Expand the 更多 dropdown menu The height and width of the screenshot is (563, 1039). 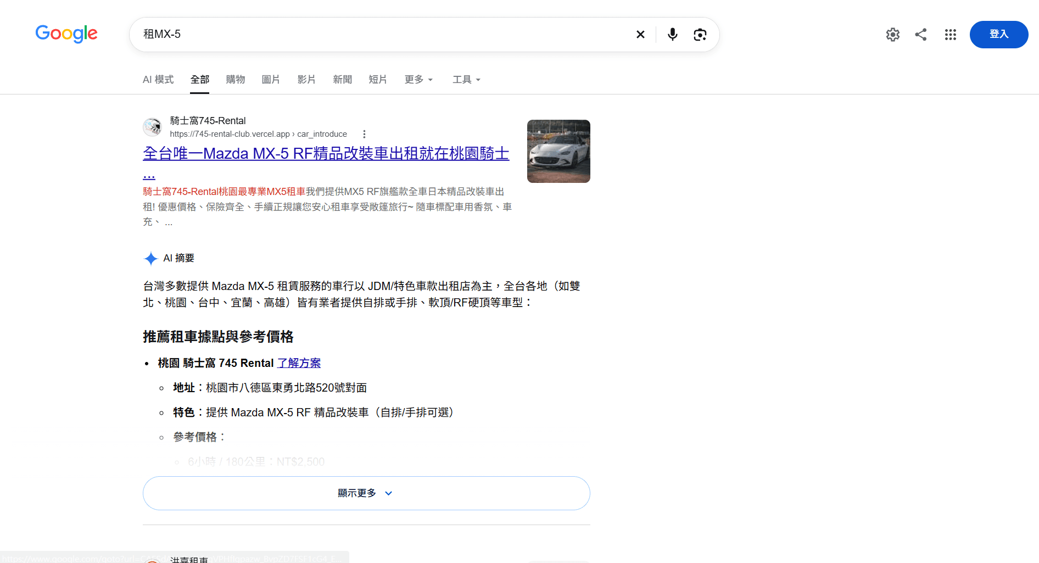[418, 80]
